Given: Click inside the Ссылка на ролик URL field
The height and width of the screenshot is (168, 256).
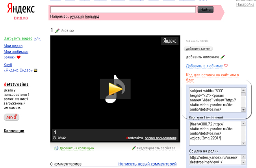Looking at the screenshot, I should point(215,160).
